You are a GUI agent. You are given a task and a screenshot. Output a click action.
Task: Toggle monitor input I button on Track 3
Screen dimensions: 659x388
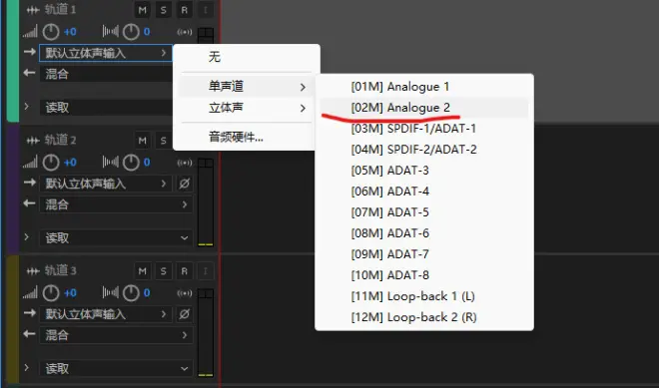coord(205,271)
